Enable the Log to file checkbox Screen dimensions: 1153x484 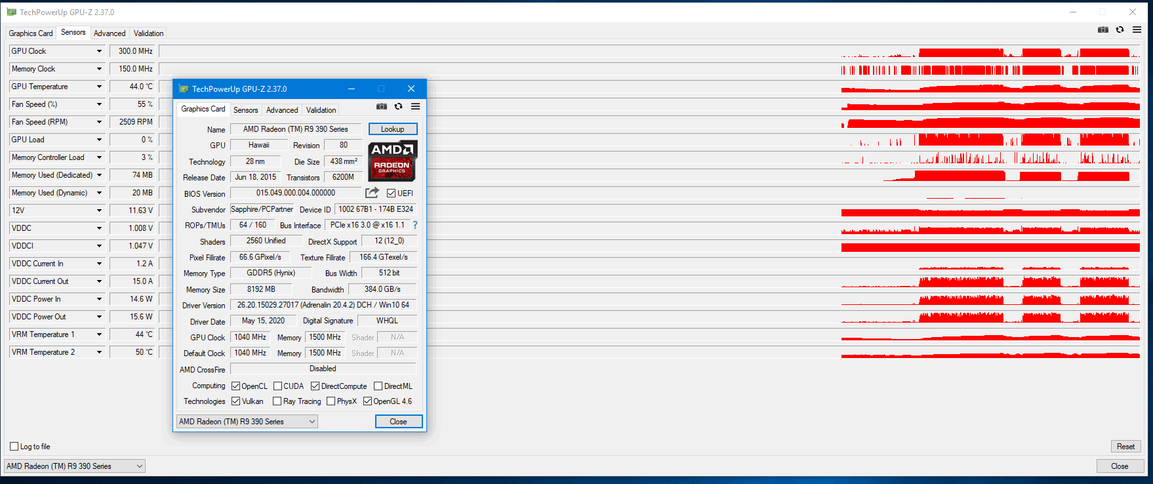coord(14,447)
